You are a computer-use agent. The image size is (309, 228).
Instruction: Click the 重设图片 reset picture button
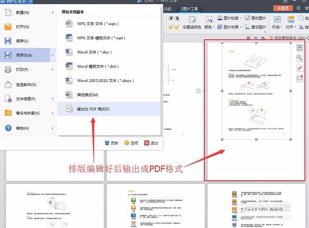(x=256, y=27)
